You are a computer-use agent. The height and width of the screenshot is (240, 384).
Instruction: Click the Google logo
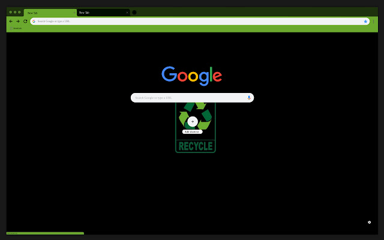tap(192, 76)
